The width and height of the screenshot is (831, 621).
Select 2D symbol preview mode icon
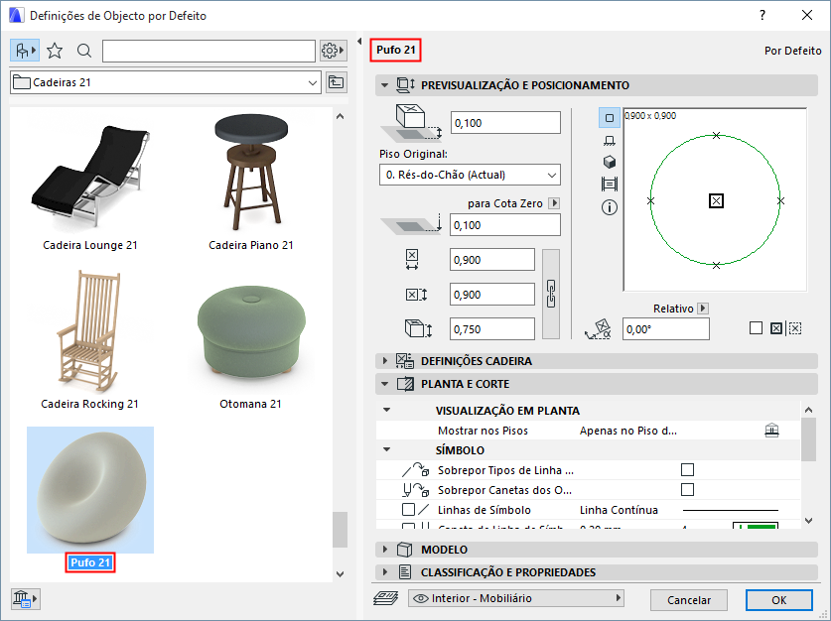pos(610,117)
